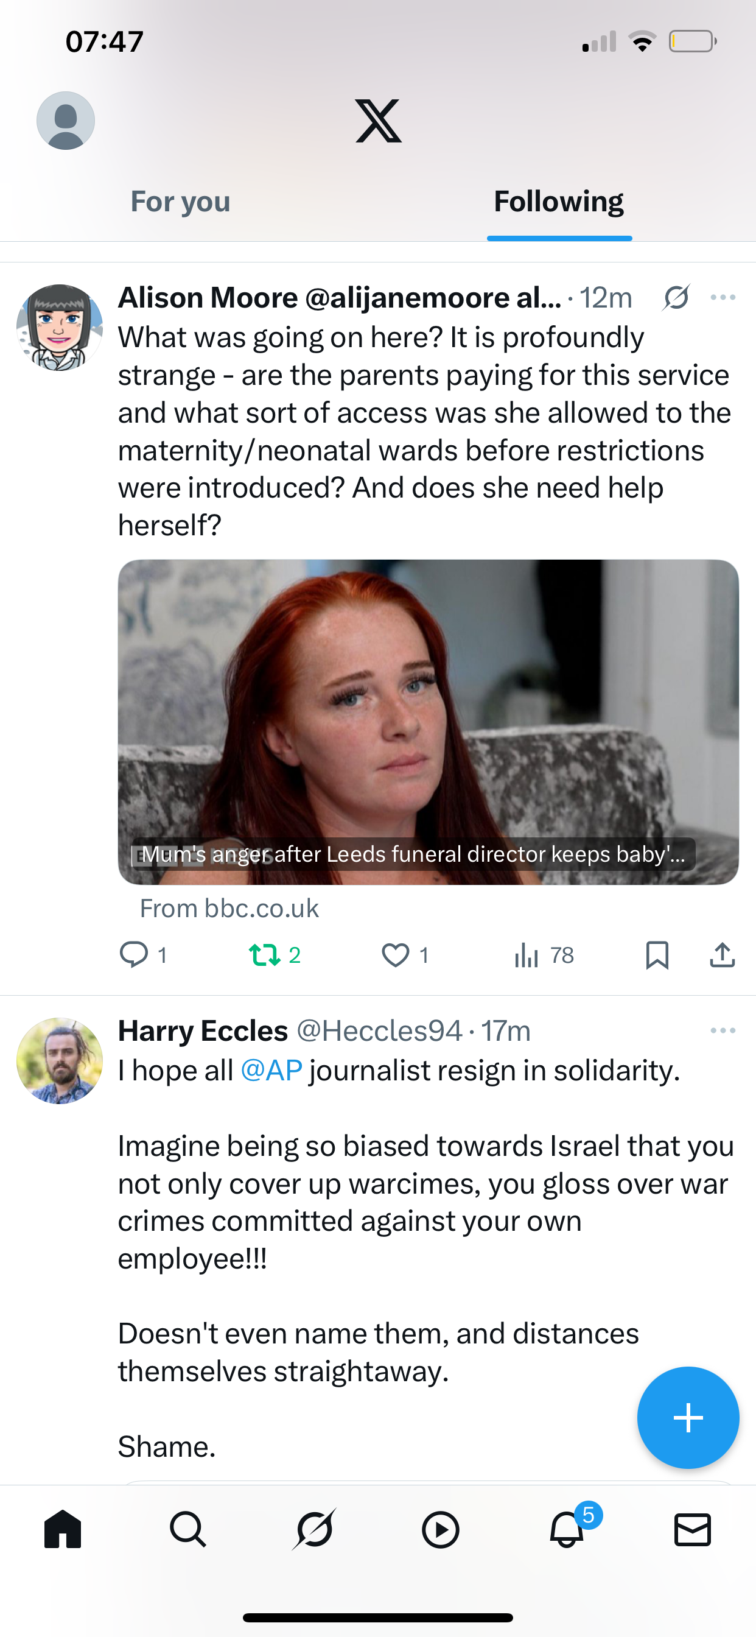Undo repost on Alison Moore's post
This screenshot has height=1637, width=756.
tap(265, 954)
